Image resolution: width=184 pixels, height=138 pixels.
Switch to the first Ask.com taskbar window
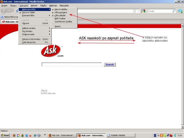click(x=62, y=135)
